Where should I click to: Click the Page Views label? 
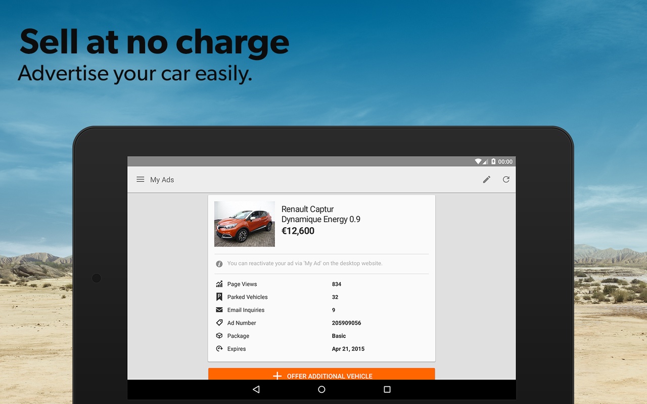(x=242, y=284)
